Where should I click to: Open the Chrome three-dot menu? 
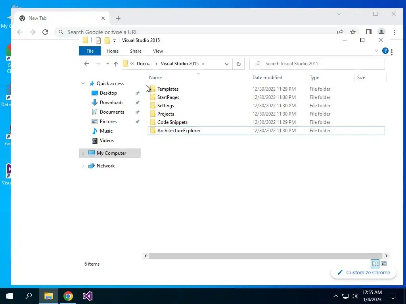394,32
